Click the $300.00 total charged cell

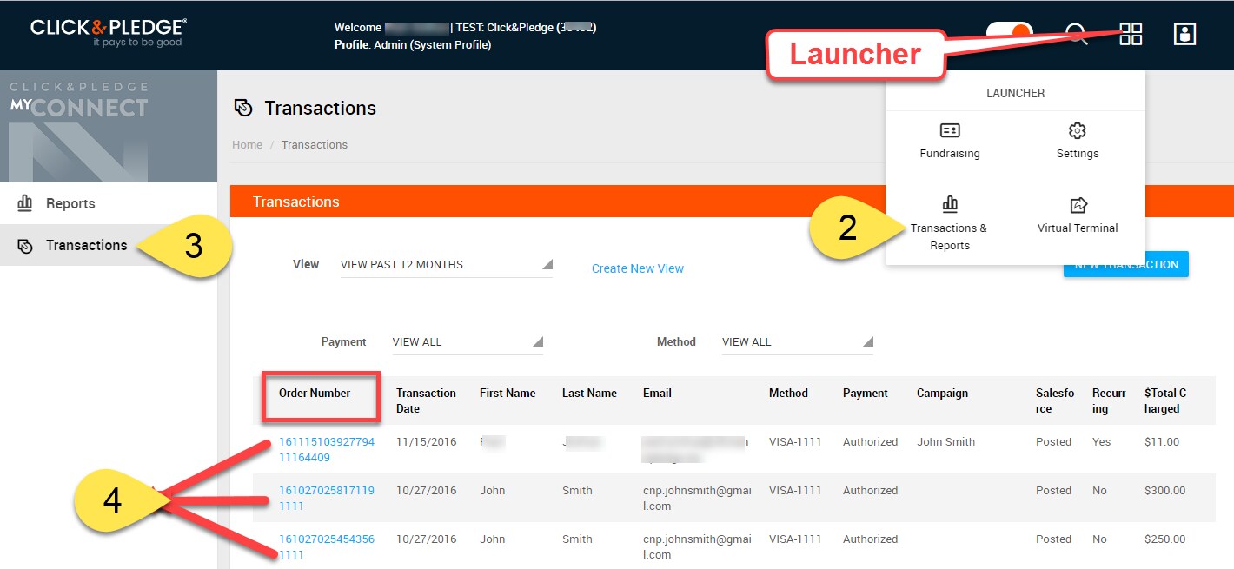[x=1165, y=490]
